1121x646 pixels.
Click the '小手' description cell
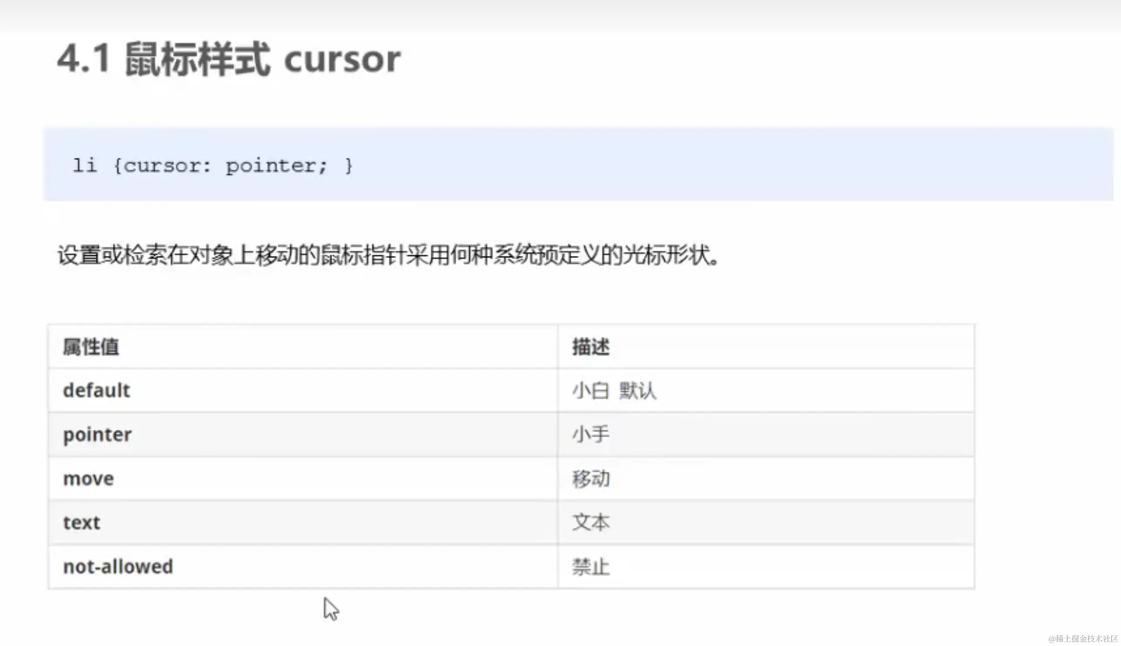tap(591, 434)
